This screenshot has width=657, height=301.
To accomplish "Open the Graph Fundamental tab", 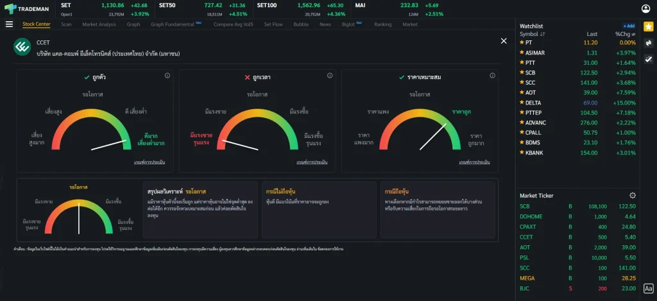I will click(172, 24).
